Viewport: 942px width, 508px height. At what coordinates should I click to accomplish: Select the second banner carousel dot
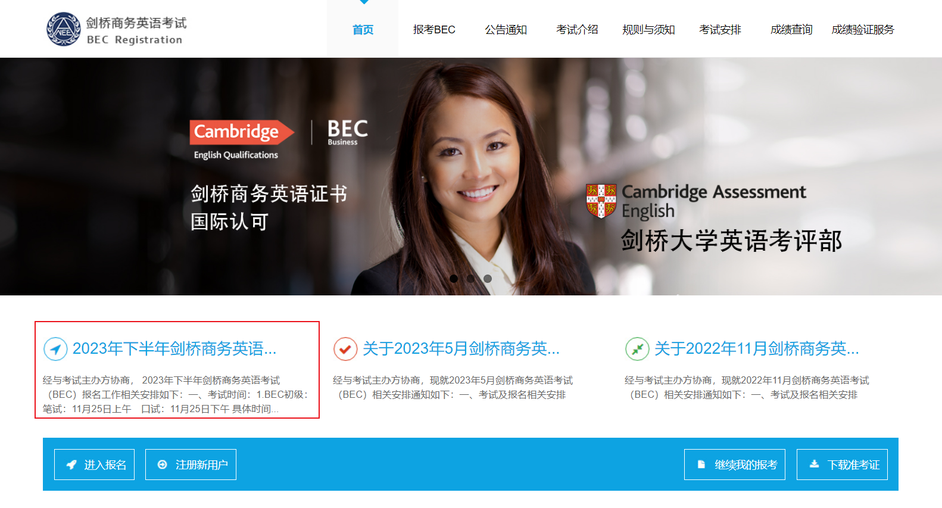(x=470, y=279)
